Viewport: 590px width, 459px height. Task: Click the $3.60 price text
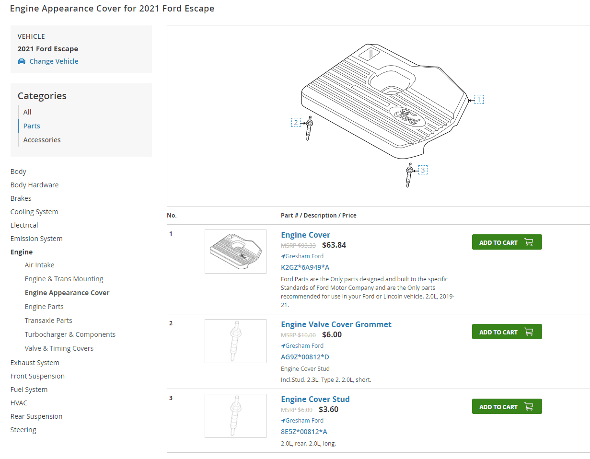click(328, 410)
